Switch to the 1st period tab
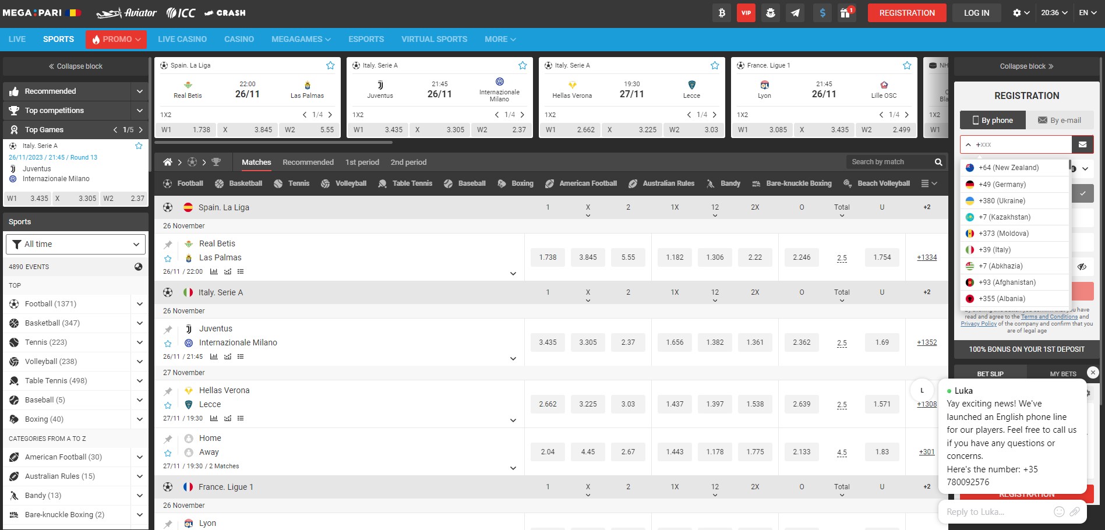 (362, 162)
